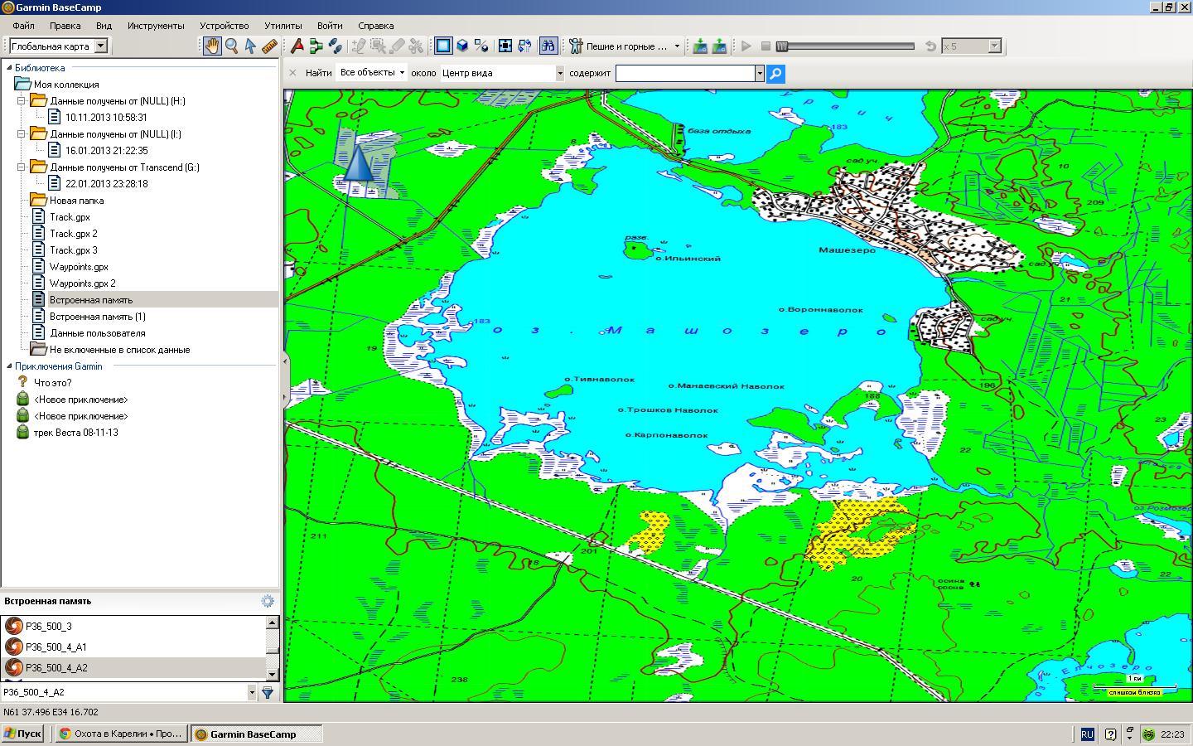
Task: Choose the New Waypoint flag tool
Action: [x=297, y=46]
